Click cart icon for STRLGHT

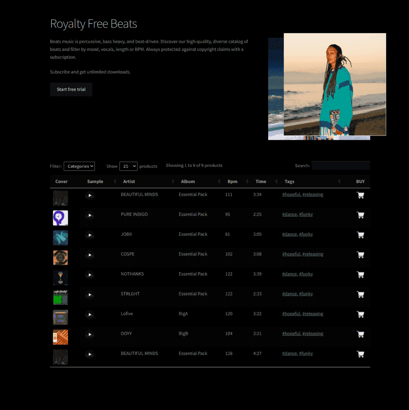click(360, 294)
